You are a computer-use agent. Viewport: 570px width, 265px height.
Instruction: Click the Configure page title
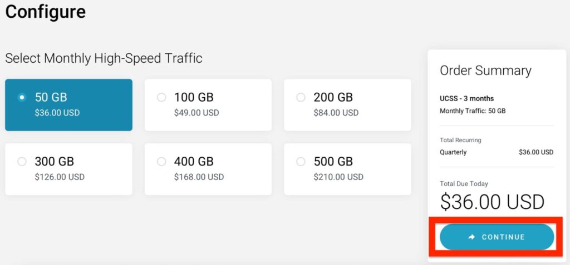[x=46, y=11]
